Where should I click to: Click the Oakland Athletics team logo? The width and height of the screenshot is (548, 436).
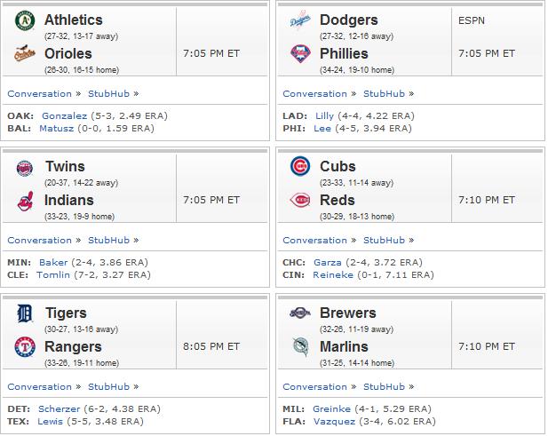click(25, 20)
